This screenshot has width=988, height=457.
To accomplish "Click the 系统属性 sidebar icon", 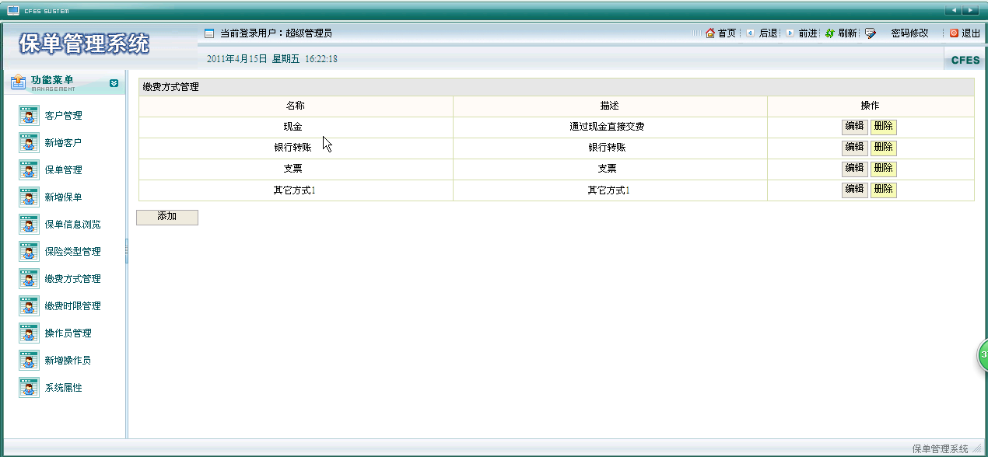I will pyautogui.click(x=29, y=388).
